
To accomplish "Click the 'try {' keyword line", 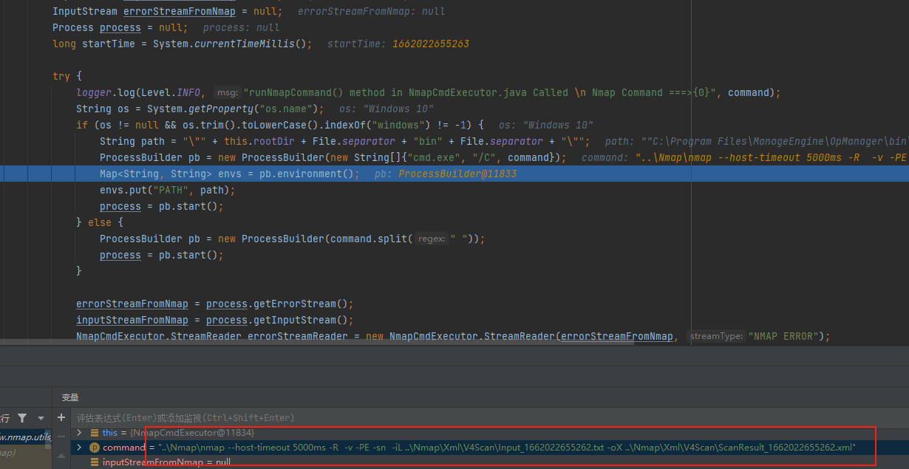I will [x=67, y=76].
